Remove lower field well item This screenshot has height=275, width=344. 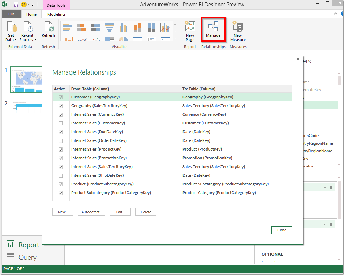point(331,224)
